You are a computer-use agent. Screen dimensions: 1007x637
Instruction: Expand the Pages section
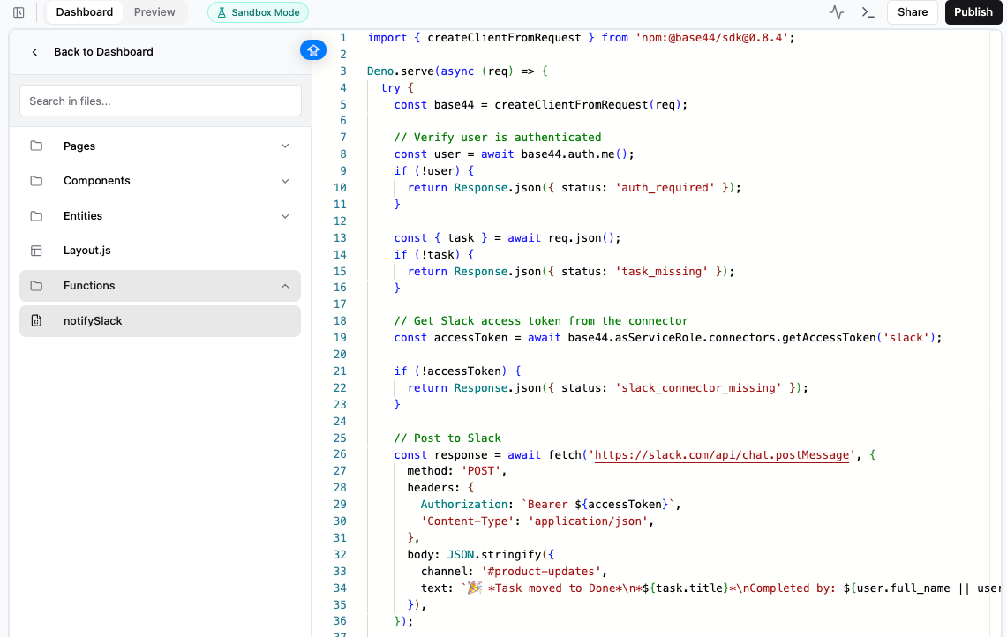(285, 145)
